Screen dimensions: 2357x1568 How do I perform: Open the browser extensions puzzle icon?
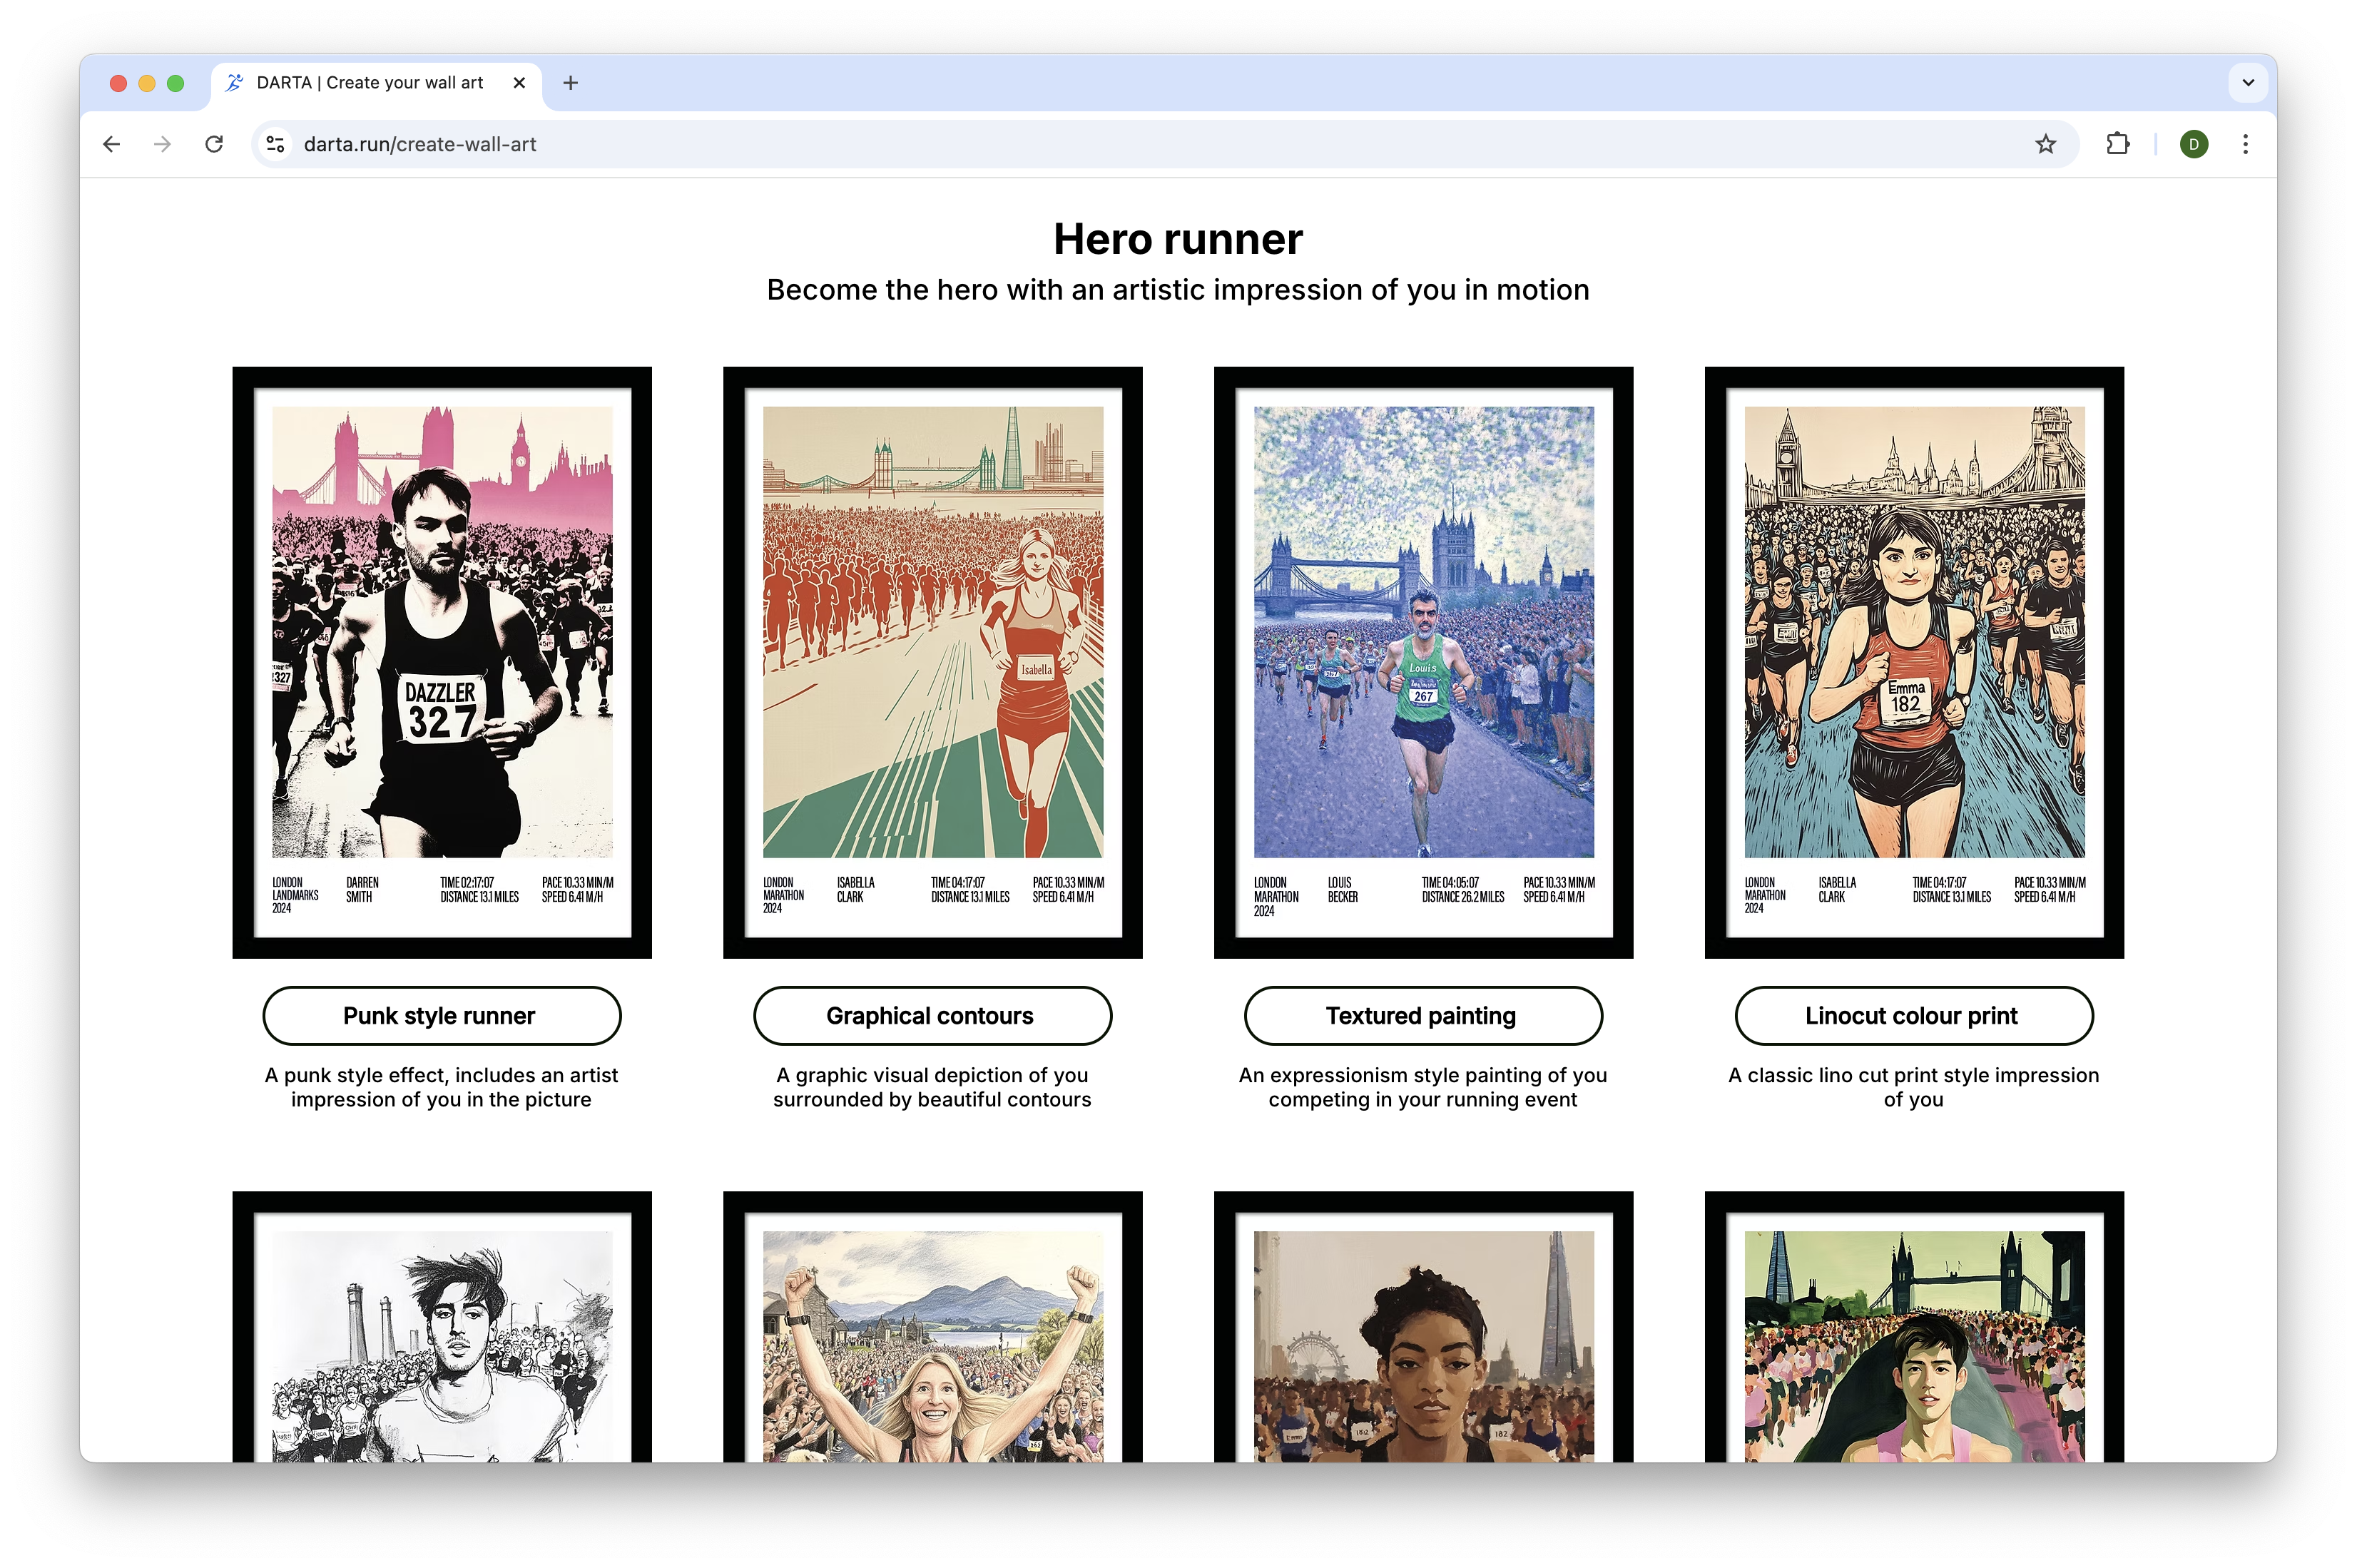pos(2117,144)
